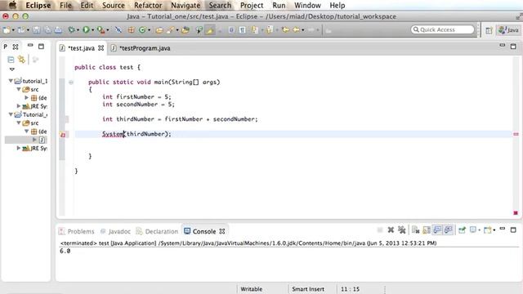Click the New Java Class icon
Viewport: 523px width, 294px height.
pyautogui.click(x=142, y=30)
